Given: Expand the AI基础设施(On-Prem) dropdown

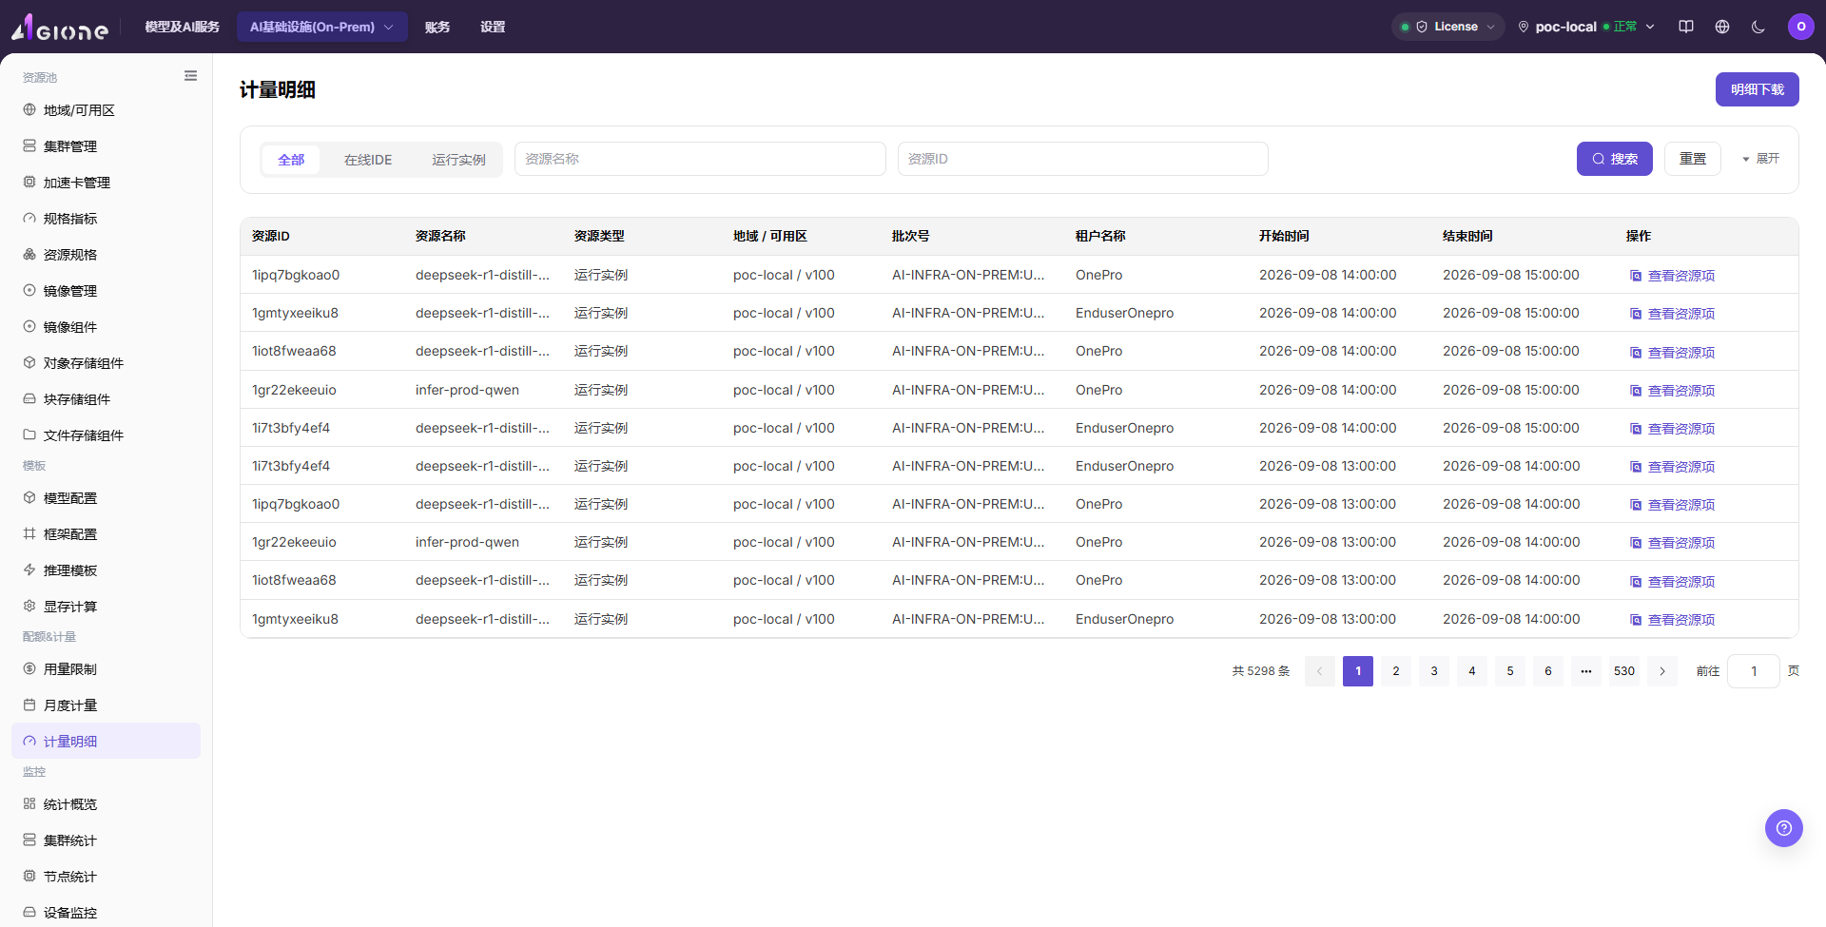Looking at the screenshot, I should tap(322, 27).
